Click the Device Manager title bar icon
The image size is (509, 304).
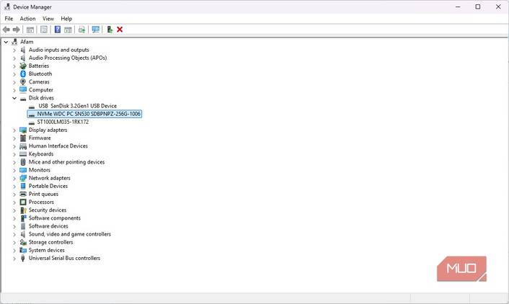click(7, 6)
